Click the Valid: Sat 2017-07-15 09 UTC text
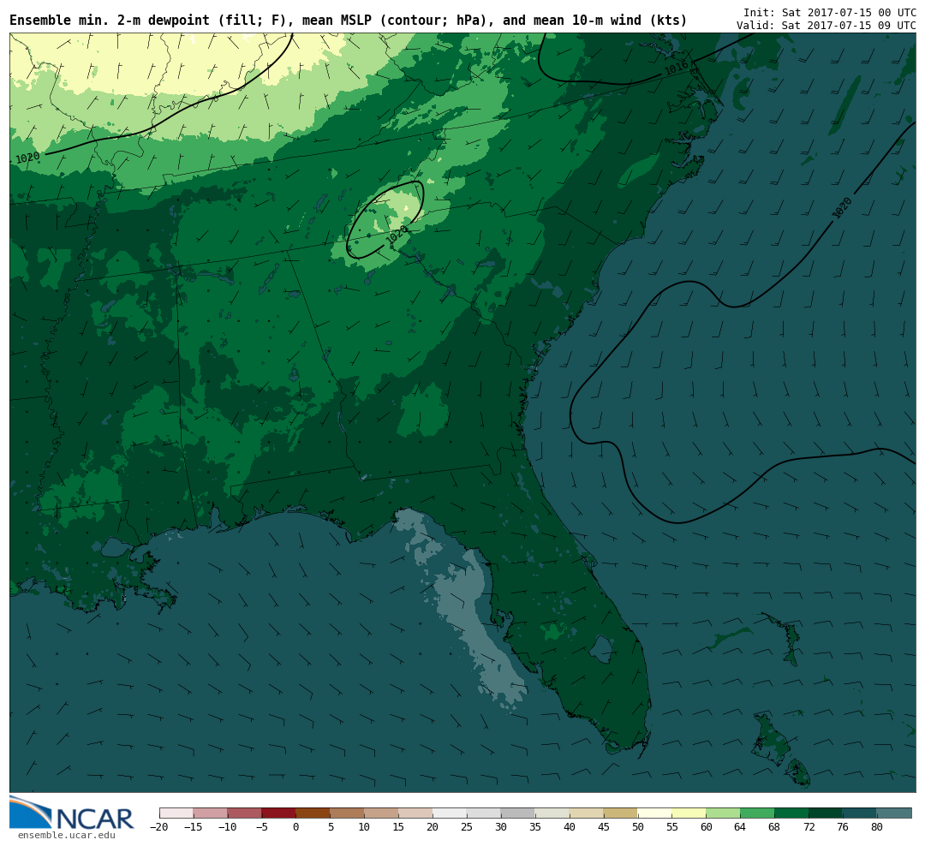Image resolution: width=925 pixels, height=846 pixels. pos(826,26)
